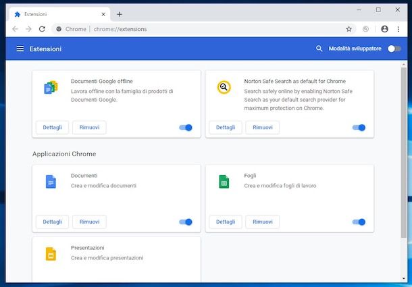Click the Documenti Google offline icon
This screenshot has height=287, width=412.
[51, 88]
